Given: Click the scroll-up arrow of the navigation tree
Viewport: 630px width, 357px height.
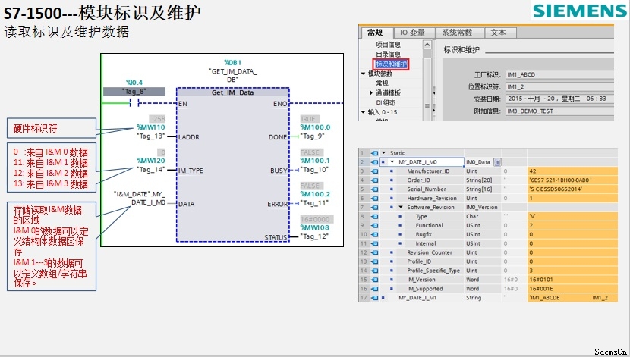Looking at the screenshot, I should tap(427, 45).
